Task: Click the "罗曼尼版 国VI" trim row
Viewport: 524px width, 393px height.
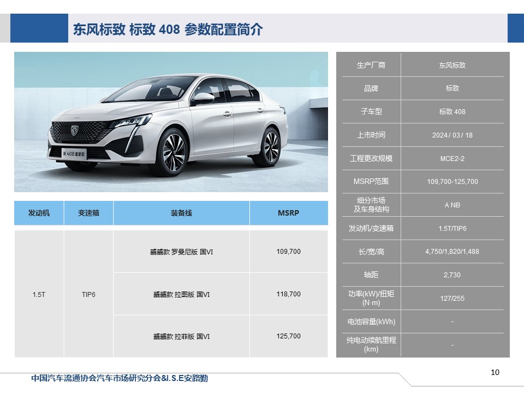Action: [x=181, y=252]
